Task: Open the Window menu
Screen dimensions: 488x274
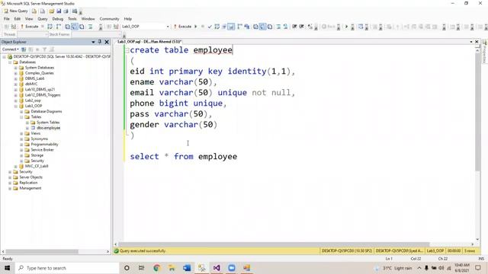Action: 88,19
